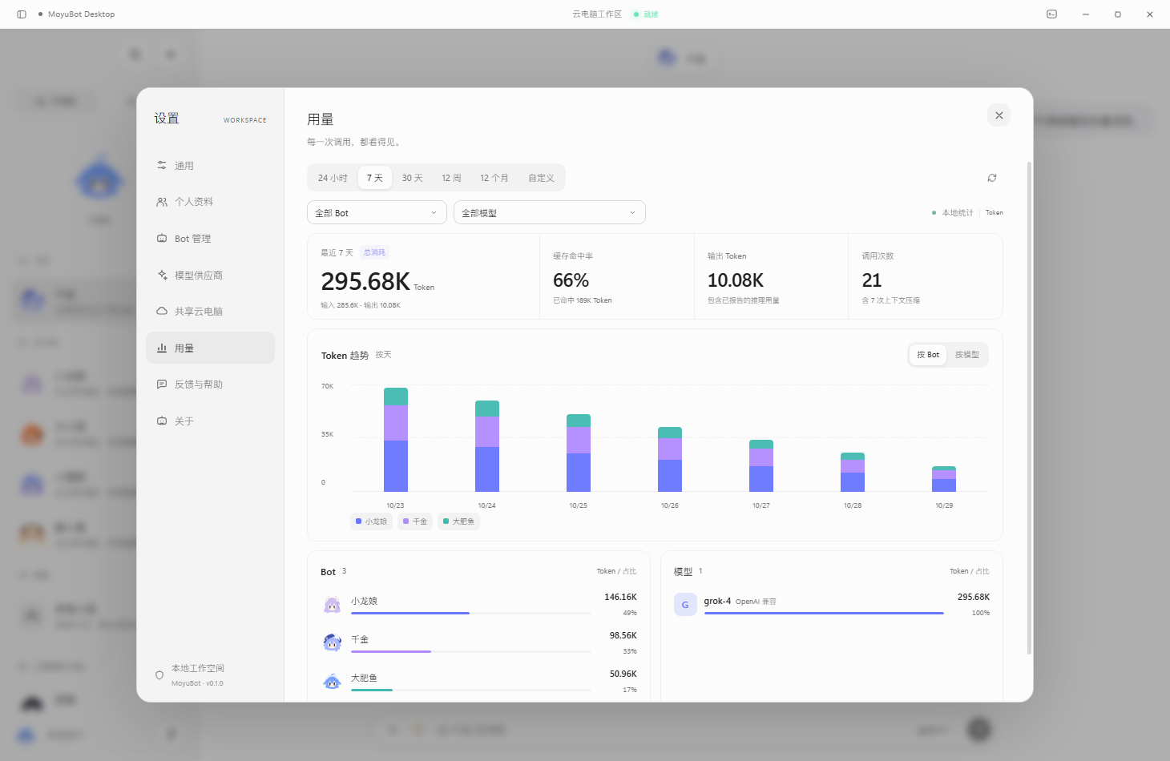Viewport: 1170px width, 761px height.
Task: Open the 共享云电脑 section
Action: 210,312
